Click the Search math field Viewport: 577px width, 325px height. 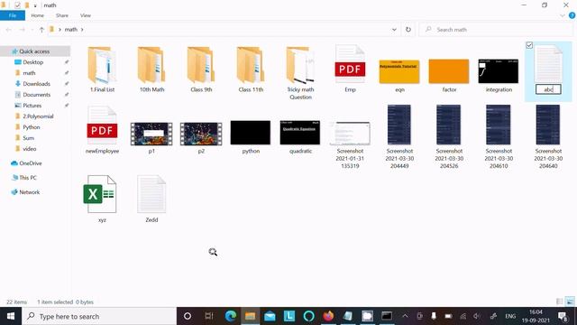point(497,30)
